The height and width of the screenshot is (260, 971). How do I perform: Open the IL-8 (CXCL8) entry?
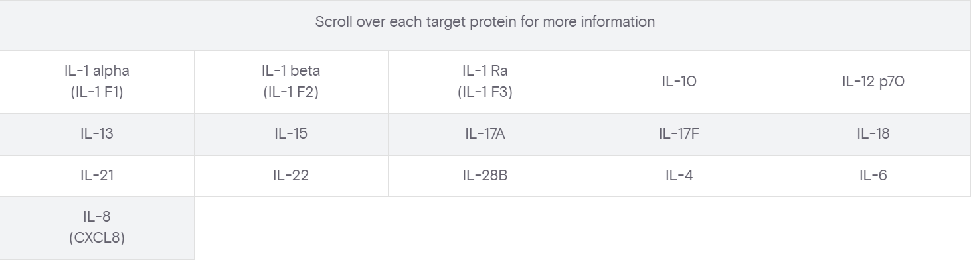[x=97, y=227]
